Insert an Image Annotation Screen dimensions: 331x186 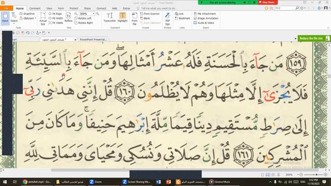(206, 19)
